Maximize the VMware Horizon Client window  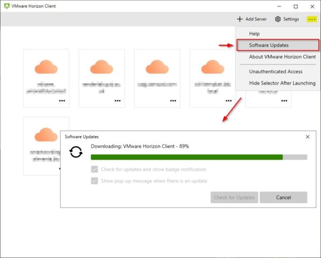point(296,6)
